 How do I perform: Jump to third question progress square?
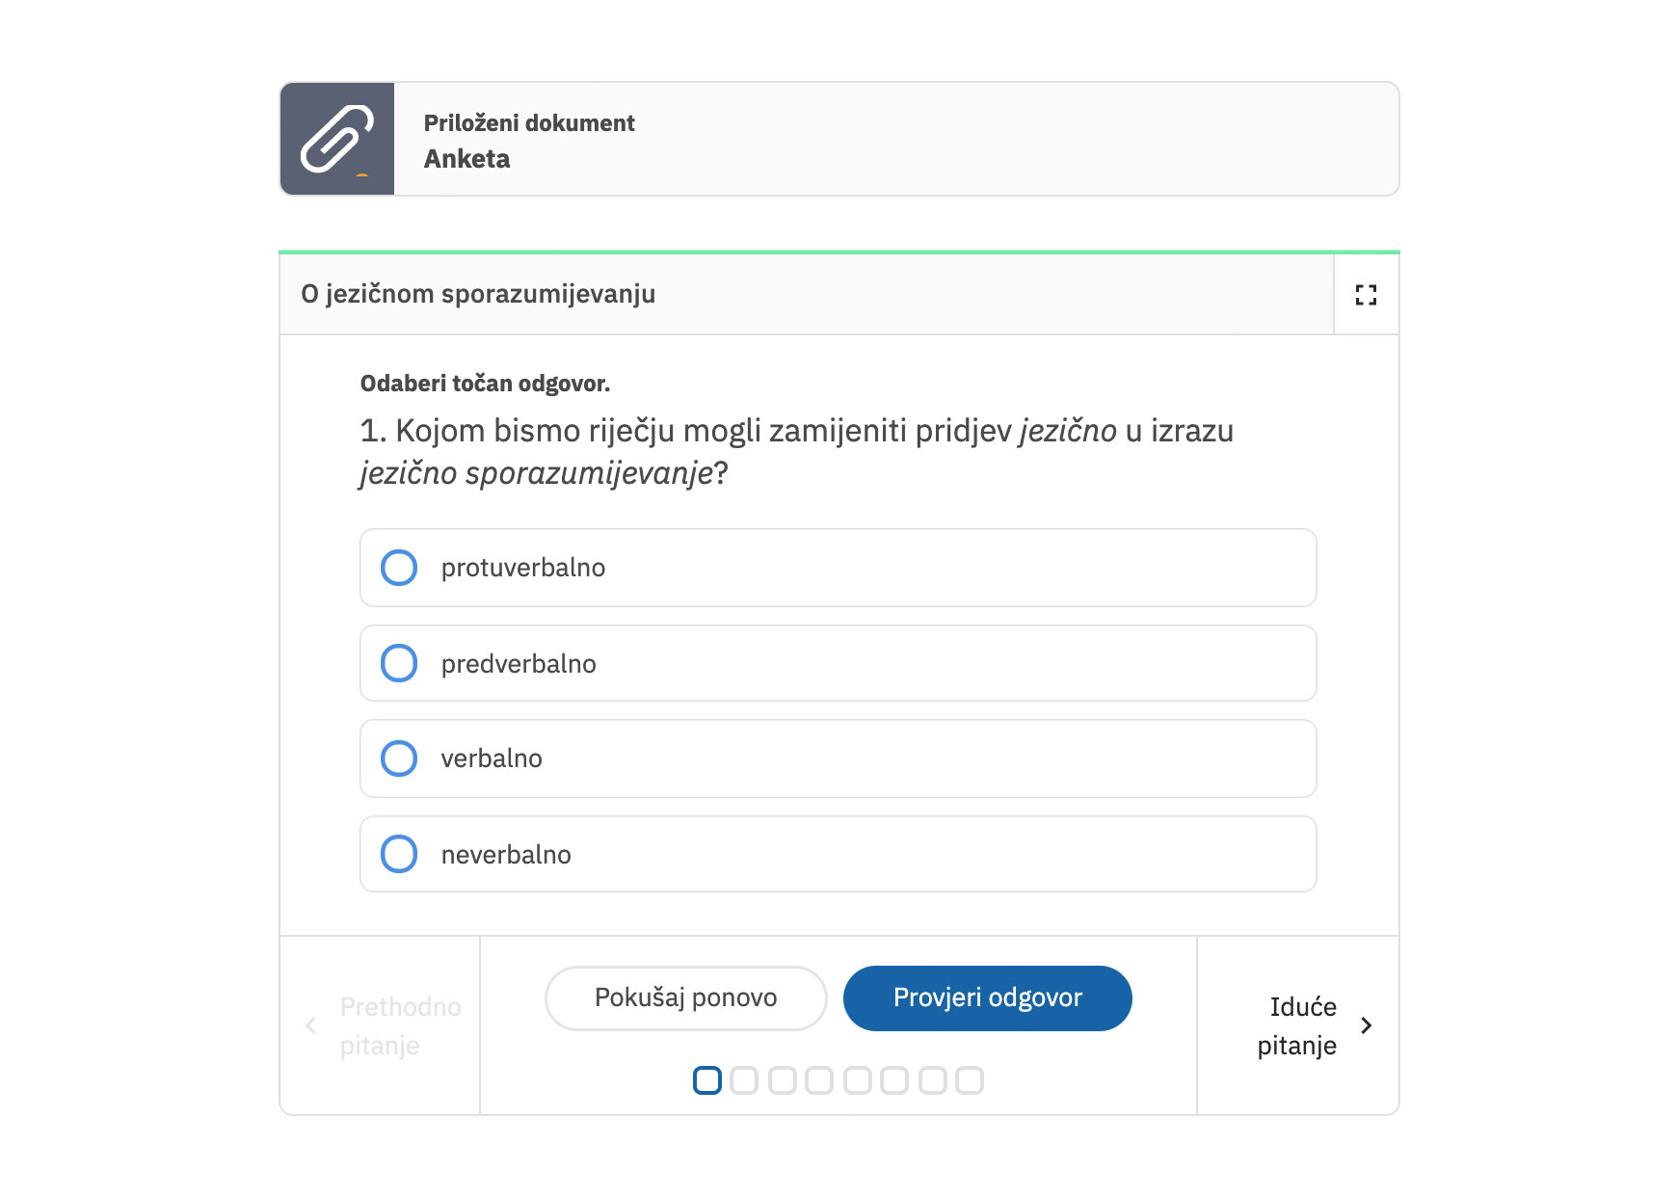pos(782,1080)
